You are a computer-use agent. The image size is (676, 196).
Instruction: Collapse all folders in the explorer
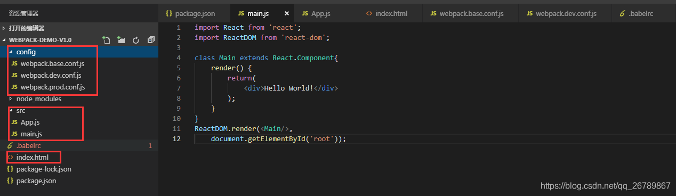[x=151, y=40]
